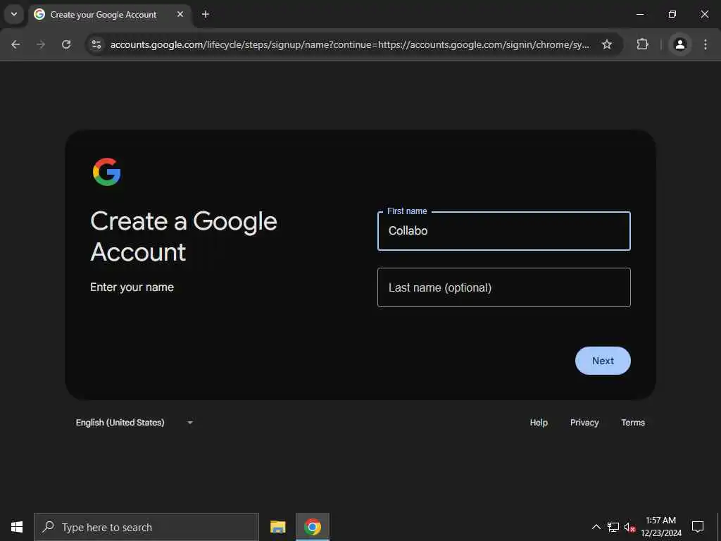The width and height of the screenshot is (721, 541).
Task: Open the Chrome profile avatar
Action: coord(679,44)
